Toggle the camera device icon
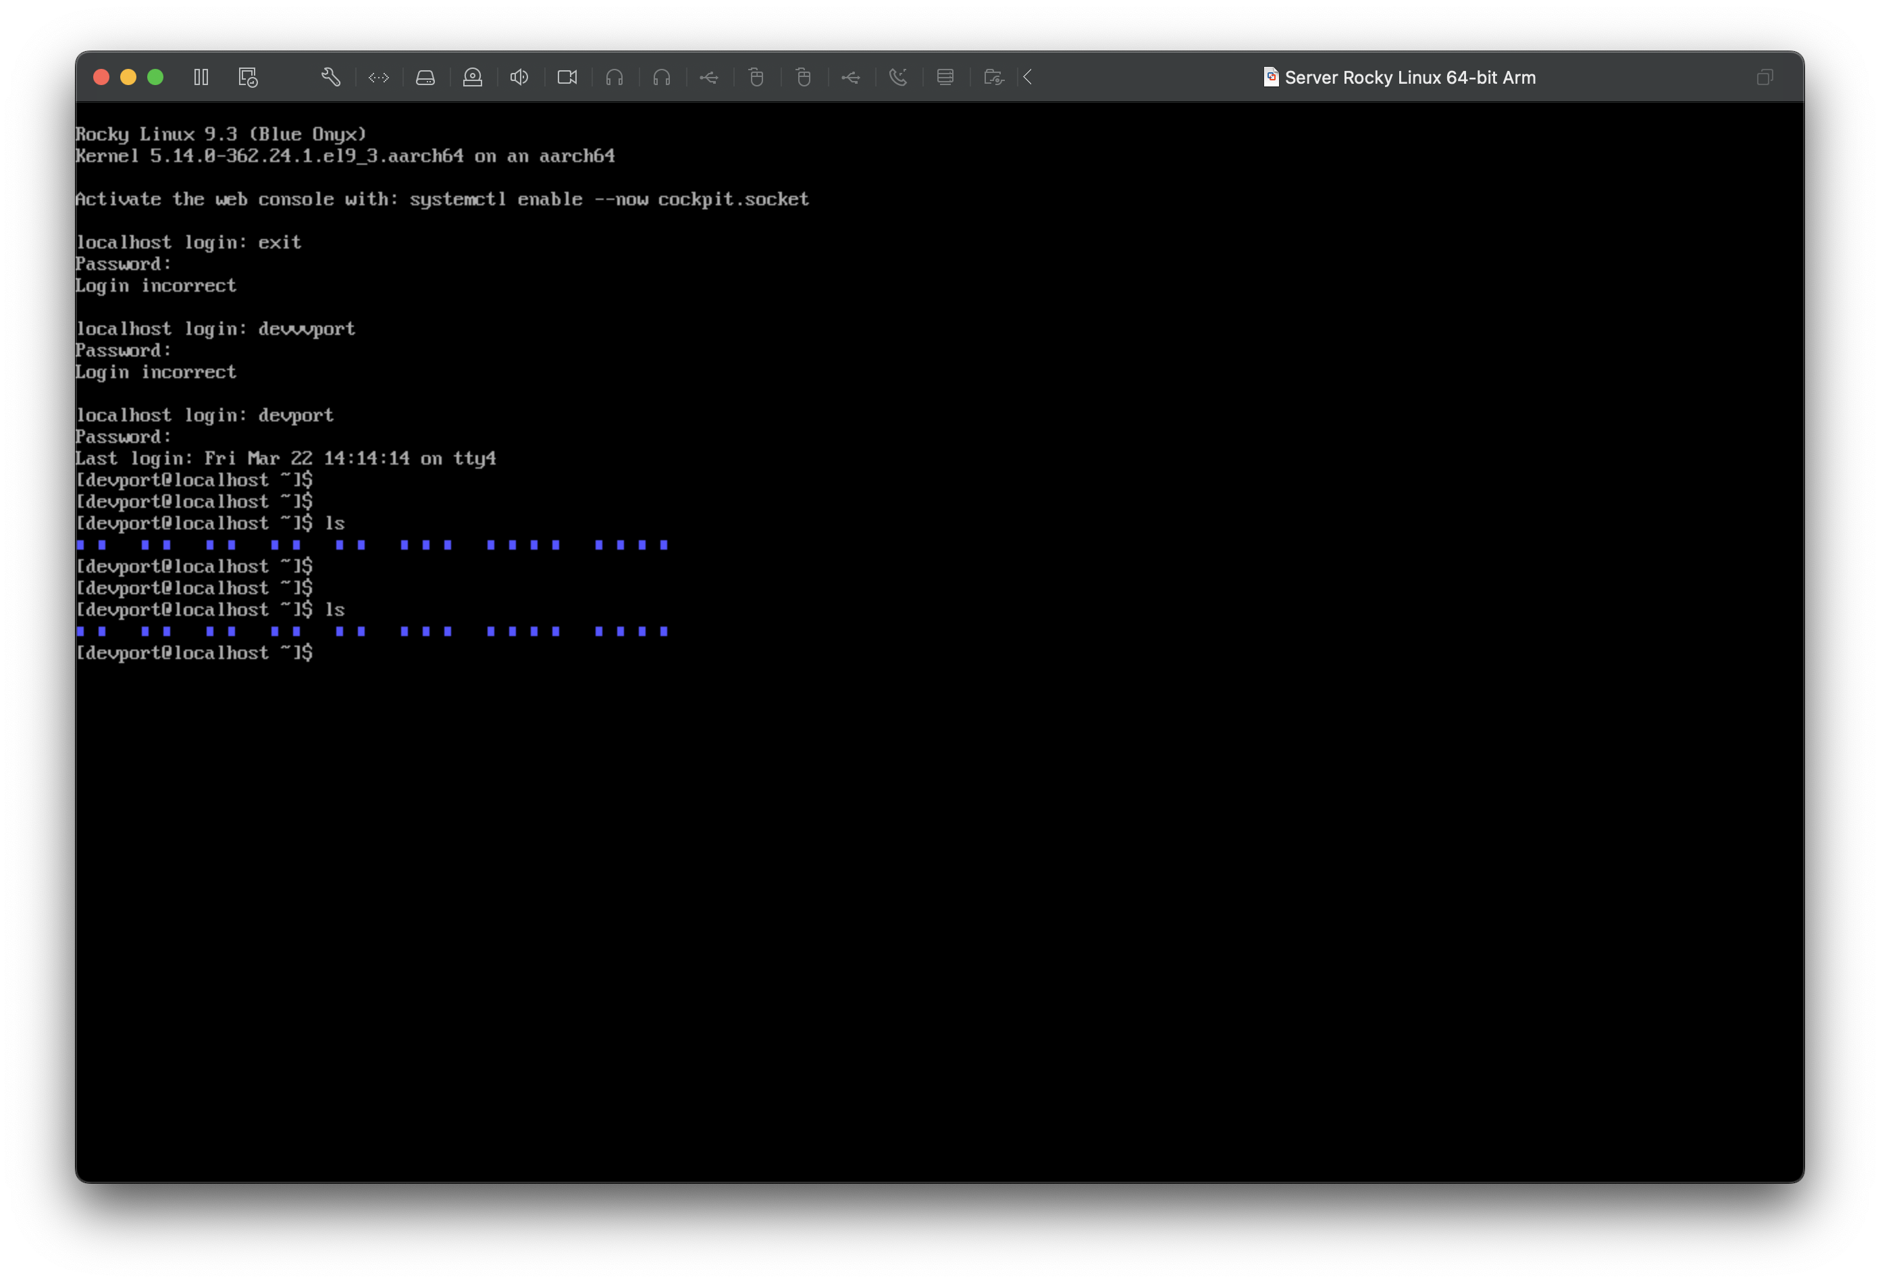Viewport: 1880px width, 1283px height. coord(567,77)
